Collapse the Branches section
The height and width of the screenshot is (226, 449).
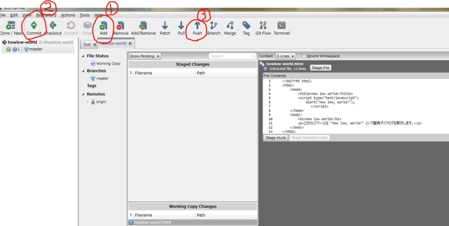83,71
